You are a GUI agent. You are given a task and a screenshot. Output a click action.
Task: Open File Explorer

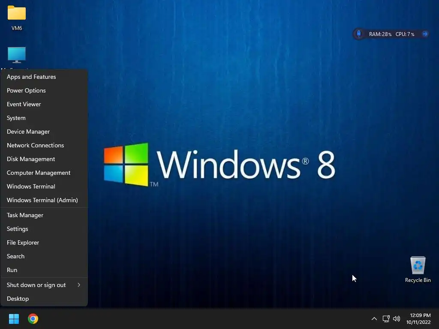pos(44,242)
